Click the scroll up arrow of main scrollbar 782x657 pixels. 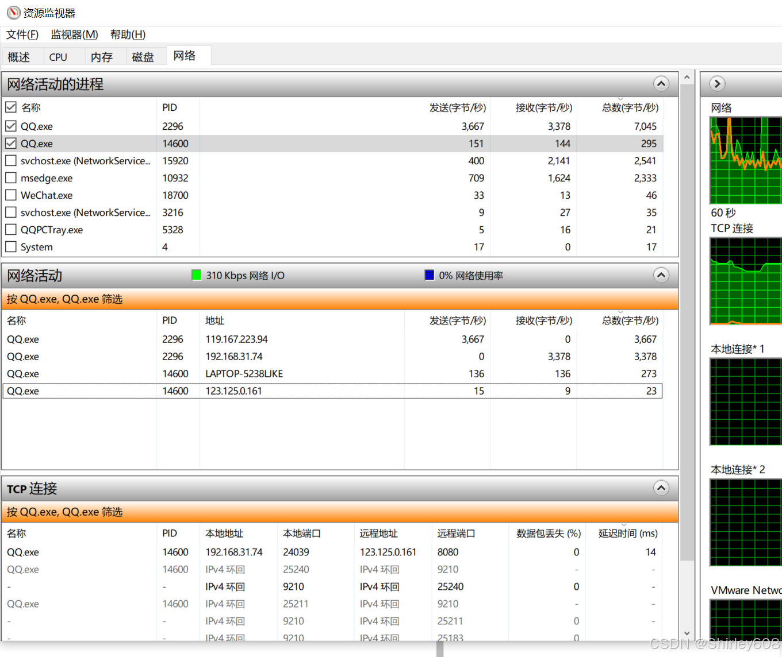coord(687,77)
